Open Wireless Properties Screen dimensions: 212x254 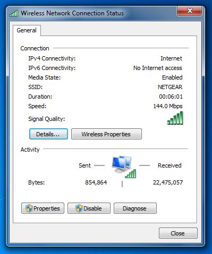pos(106,134)
